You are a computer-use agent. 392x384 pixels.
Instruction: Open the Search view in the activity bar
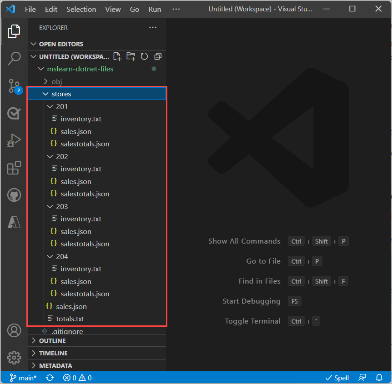pyautogui.click(x=14, y=59)
